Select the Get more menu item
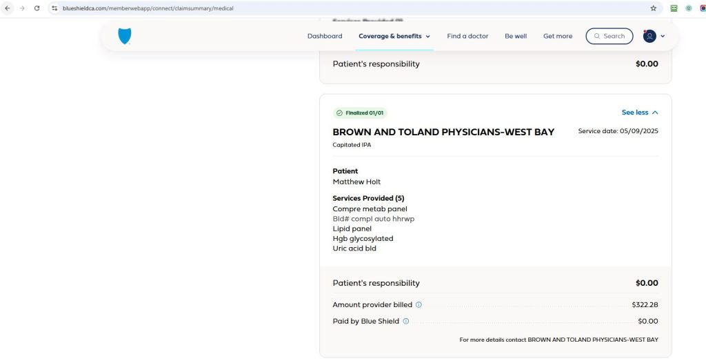The width and height of the screenshot is (706, 361). [558, 36]
